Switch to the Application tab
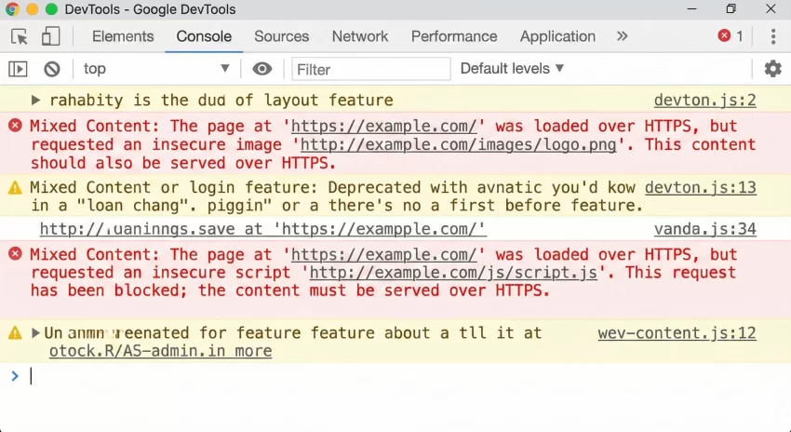Image resolution: width=791 pixels, height=432 pixels. pyautogui.click(x=557, y=36)
